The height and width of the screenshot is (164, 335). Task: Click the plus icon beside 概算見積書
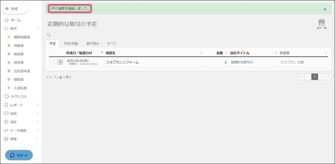pos(9,37)
